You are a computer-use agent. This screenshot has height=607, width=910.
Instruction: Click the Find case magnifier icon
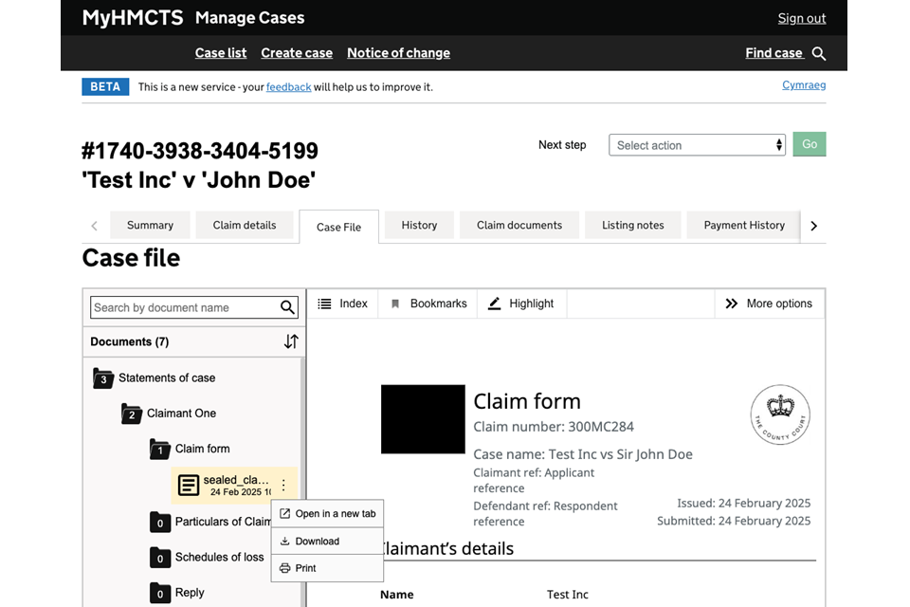(819, 54)
